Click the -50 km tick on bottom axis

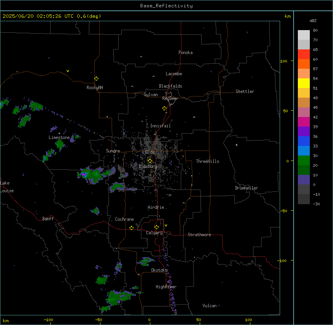99,320
